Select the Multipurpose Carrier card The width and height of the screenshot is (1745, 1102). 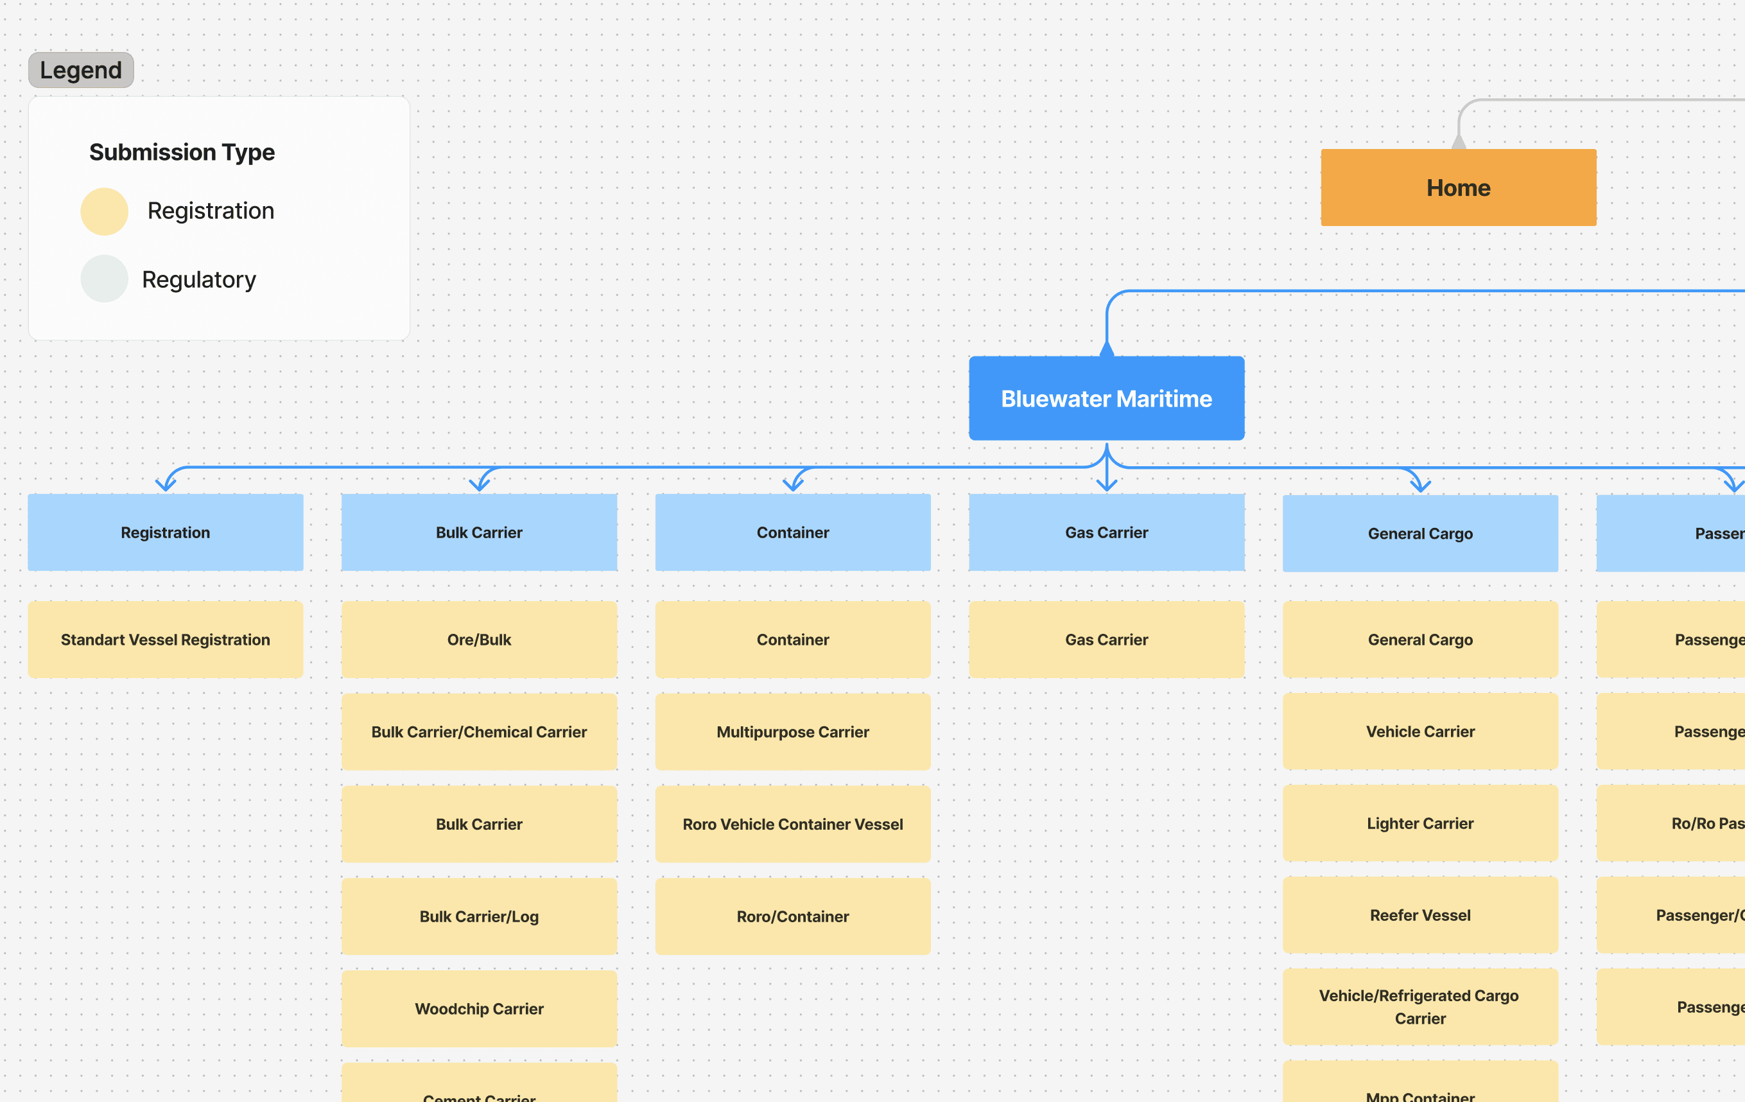[x=793, y=731]
